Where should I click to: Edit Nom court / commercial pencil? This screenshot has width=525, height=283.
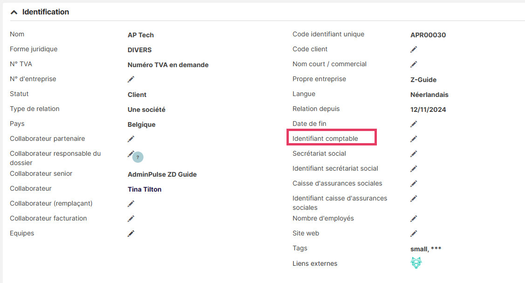point(414,64)
